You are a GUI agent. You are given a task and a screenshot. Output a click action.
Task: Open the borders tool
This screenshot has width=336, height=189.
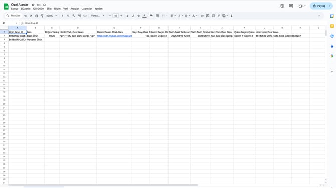pos(157,16)
